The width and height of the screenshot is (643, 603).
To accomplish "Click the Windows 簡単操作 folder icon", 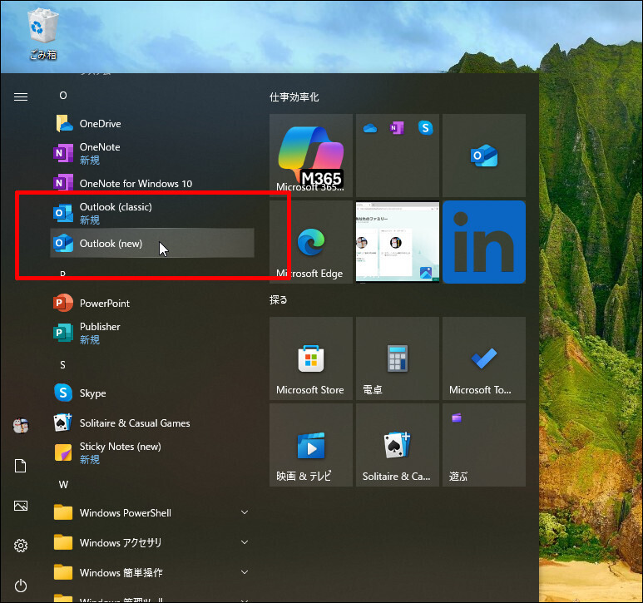I will point(63,572).
